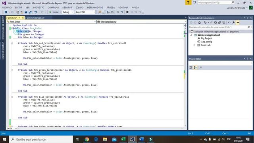Click the yellow notifications filter flag

[188, 2]
